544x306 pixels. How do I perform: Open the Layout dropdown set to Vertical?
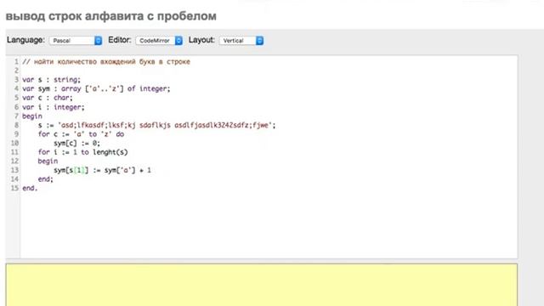(x=241, y=41)
